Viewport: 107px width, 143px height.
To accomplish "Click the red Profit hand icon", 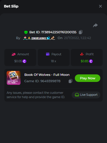I will tap(82, 54).
